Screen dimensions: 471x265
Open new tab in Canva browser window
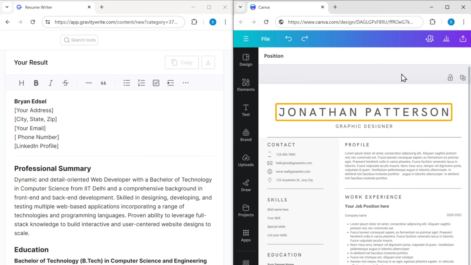pyautogui.click(x=335, y=7)
